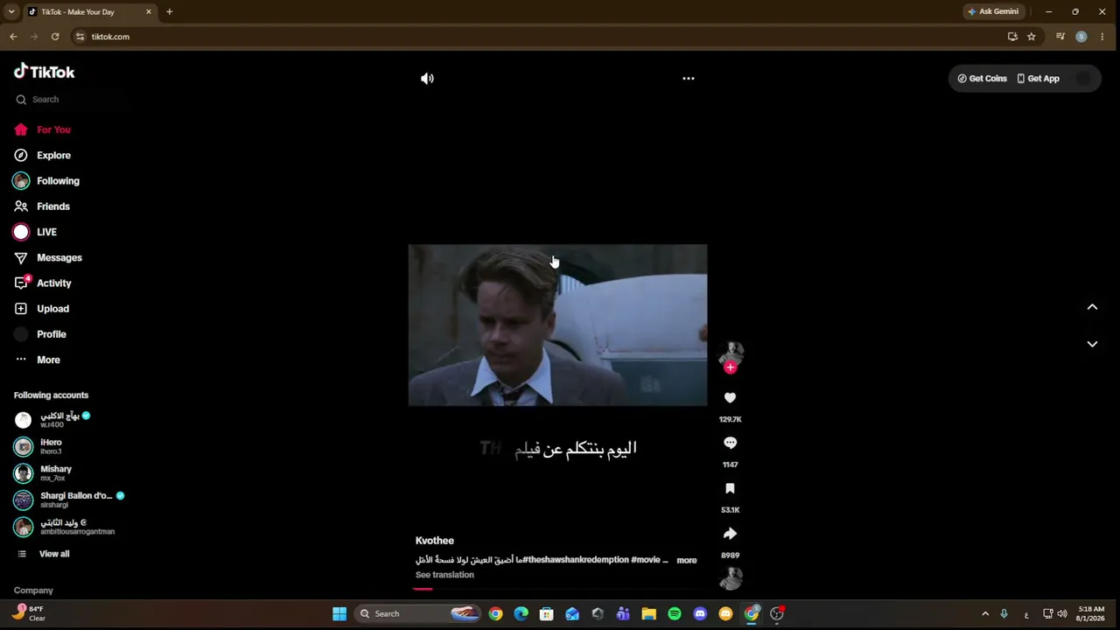The width and height of the screenshot is (1120, 630).
Task: Click the TikTok logo in the sidebar
Action: point(45,72)
